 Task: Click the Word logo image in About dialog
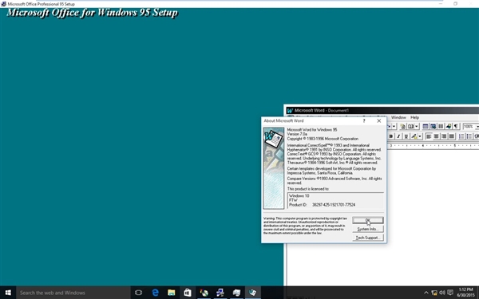point(274,168)
